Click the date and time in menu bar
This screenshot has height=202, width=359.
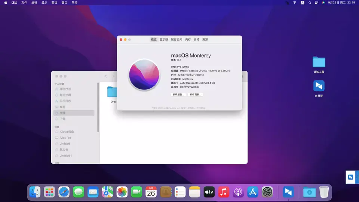tap(341, 3)
